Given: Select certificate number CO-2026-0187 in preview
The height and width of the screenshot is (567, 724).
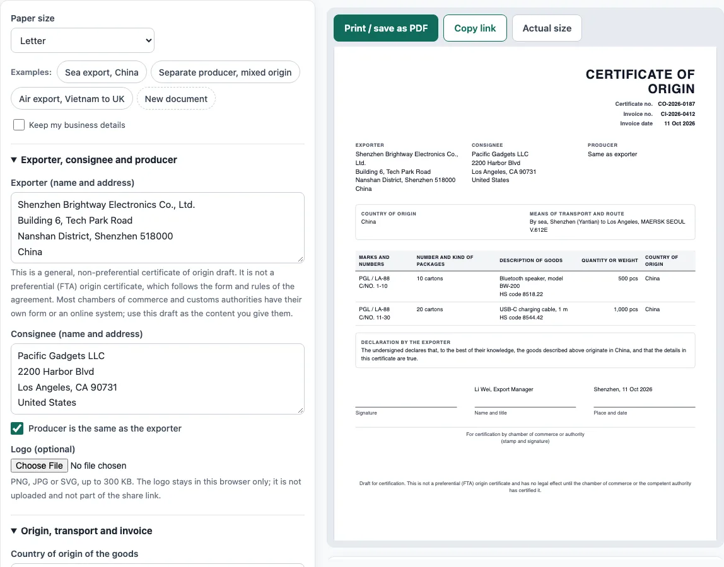Looking at the screenshot, I should [x=677, y=105].
